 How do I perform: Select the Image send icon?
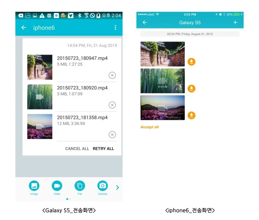click(34, 186)
